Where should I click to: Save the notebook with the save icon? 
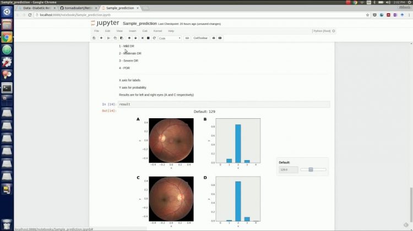pos(94,38)
